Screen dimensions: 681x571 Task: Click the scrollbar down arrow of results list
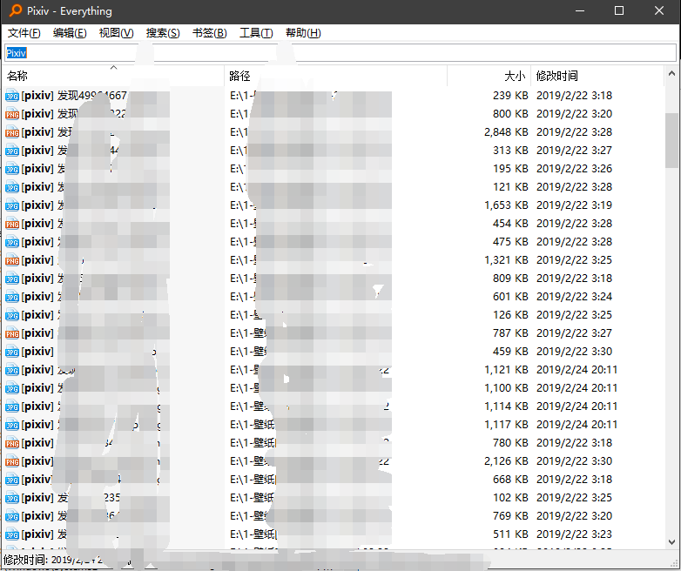coord(671,542)
